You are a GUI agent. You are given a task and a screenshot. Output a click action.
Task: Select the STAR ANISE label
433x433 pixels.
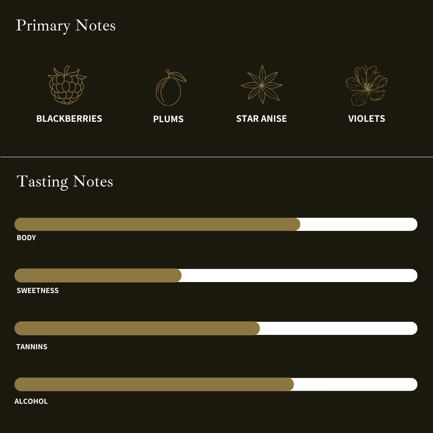pos(261,118)
